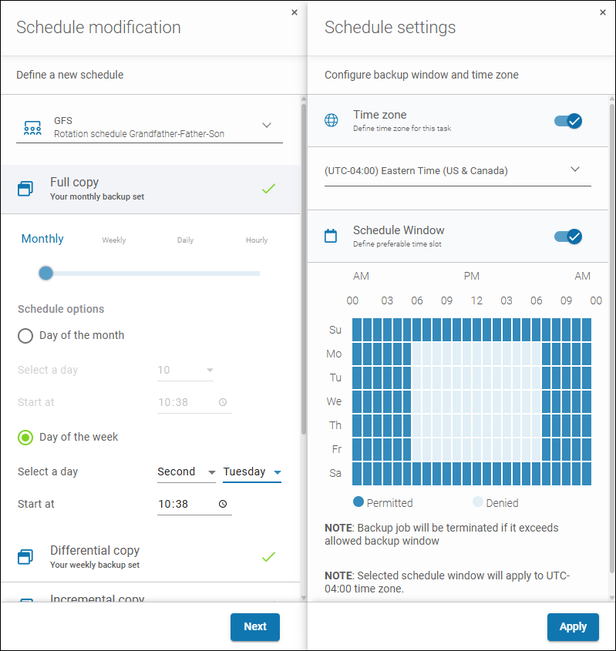Click Apply to save schedule settings
The width and height of the screenshot is (616, 651).
click(x=573, y=626)
